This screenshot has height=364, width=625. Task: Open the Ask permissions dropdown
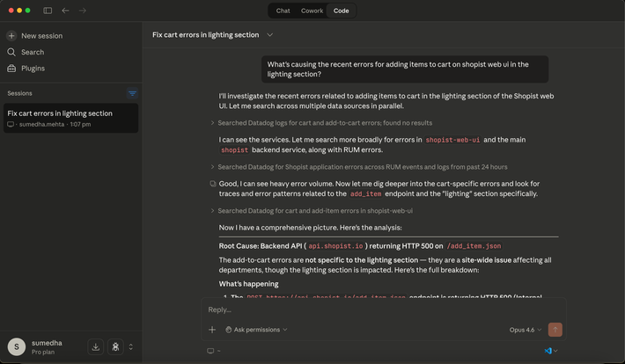256,330
